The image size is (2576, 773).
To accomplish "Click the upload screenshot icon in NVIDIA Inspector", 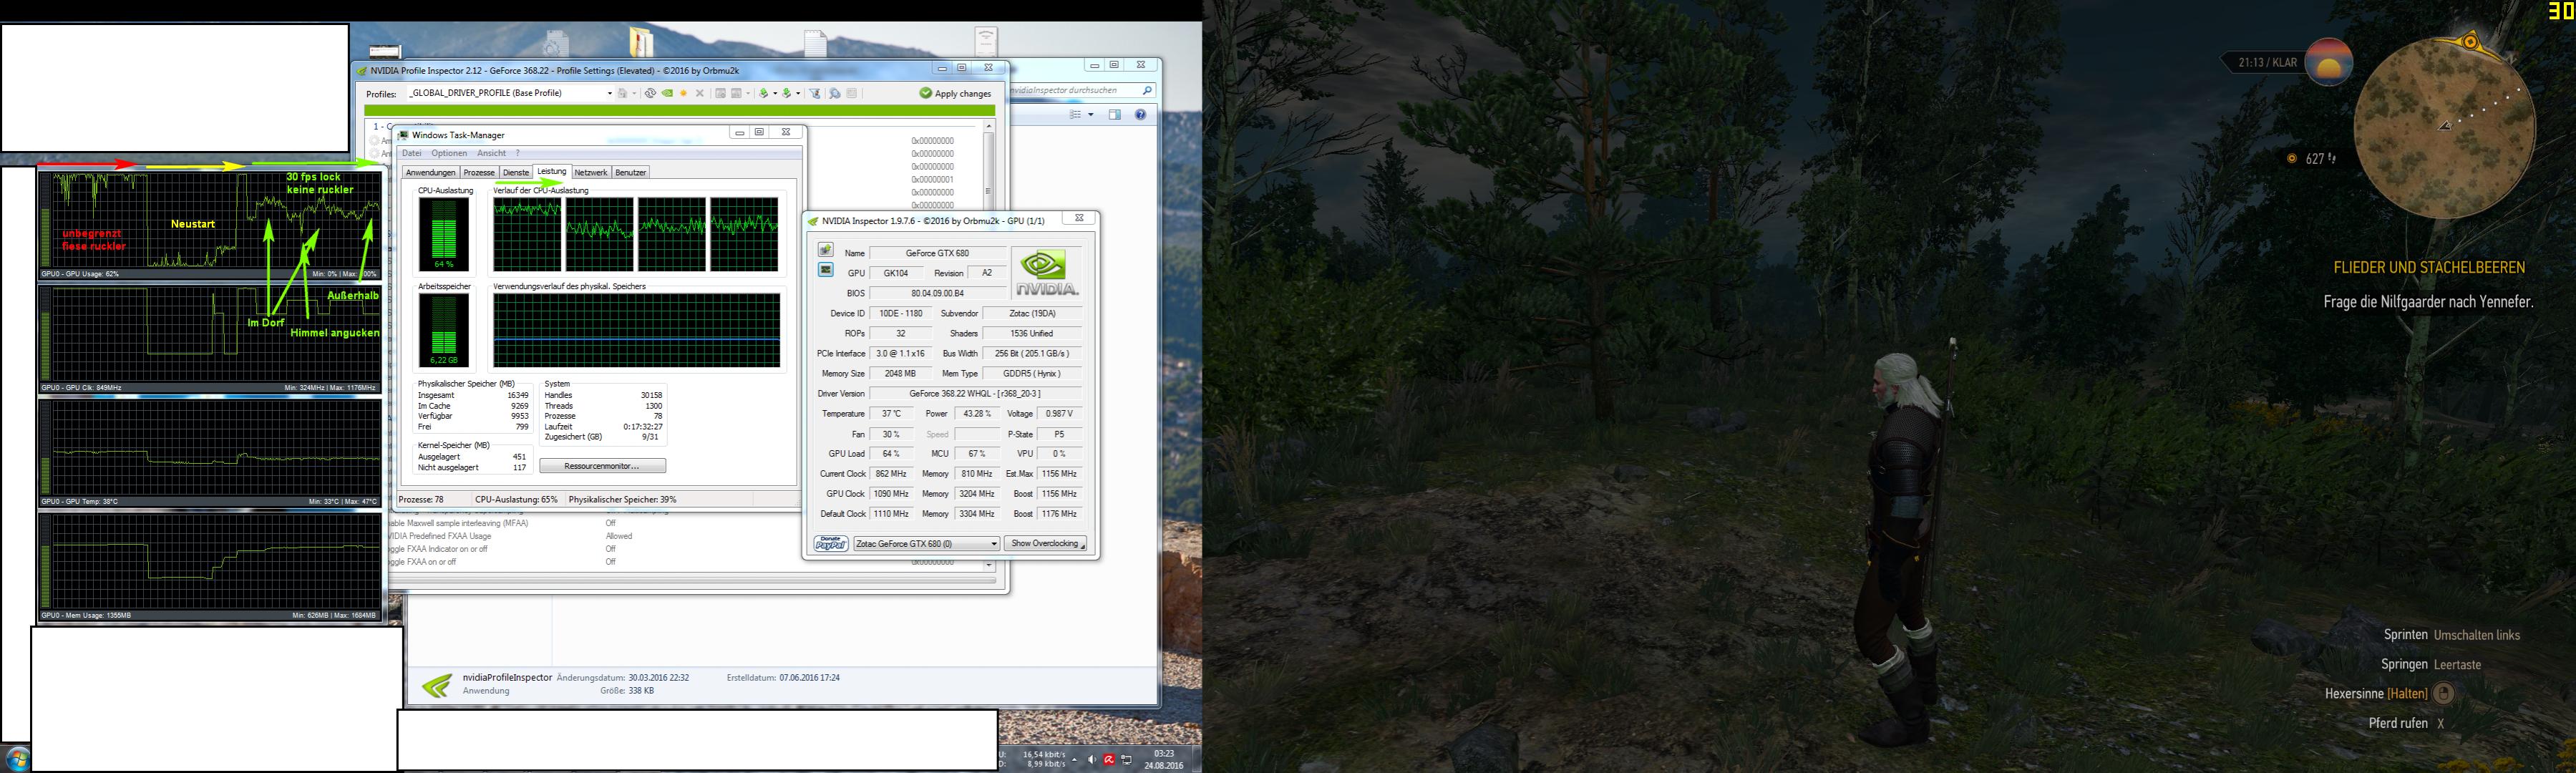I will pyautogui.click(x=825, y=249).
